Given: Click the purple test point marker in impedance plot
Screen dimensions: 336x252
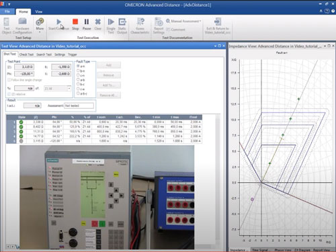Looking at the screenshot, I should pyautogui.click(x=252, y=199).
